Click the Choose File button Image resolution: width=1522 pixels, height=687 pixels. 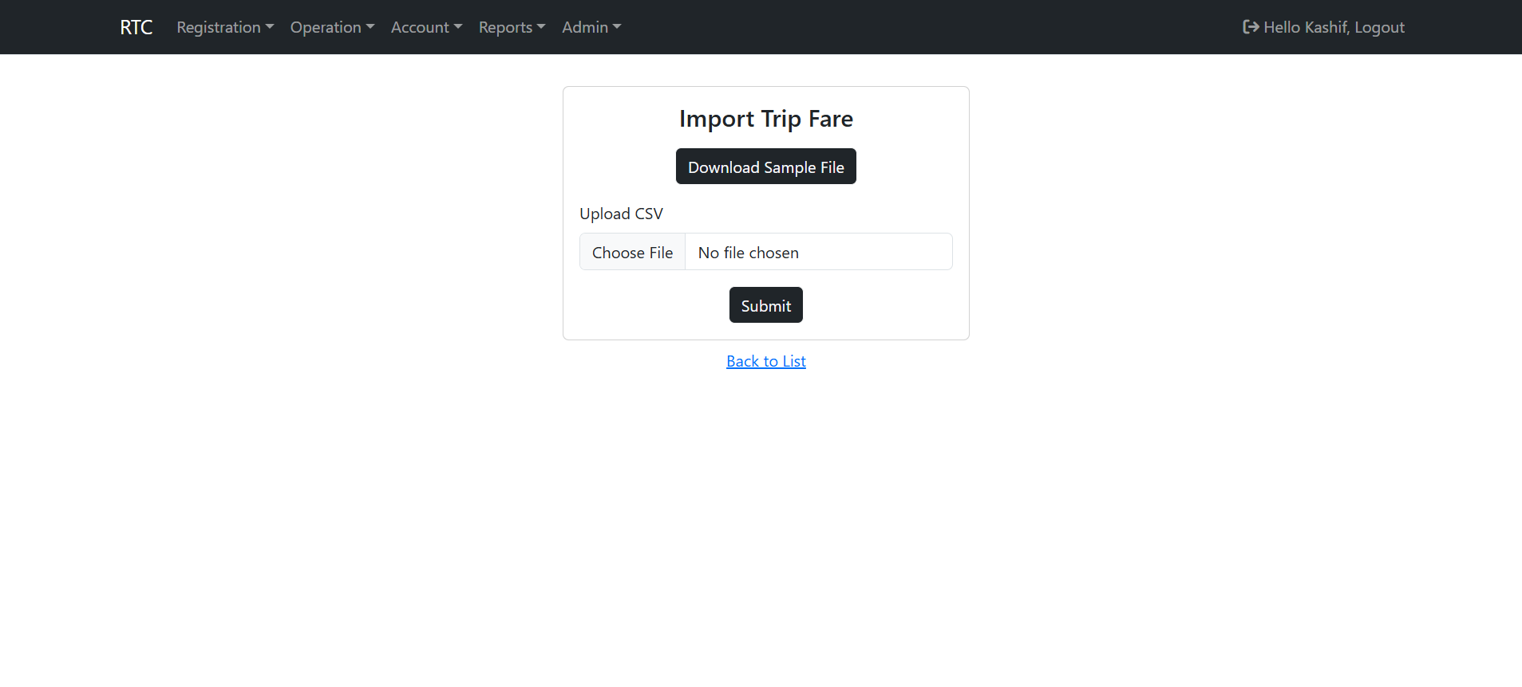coord(632,253)
